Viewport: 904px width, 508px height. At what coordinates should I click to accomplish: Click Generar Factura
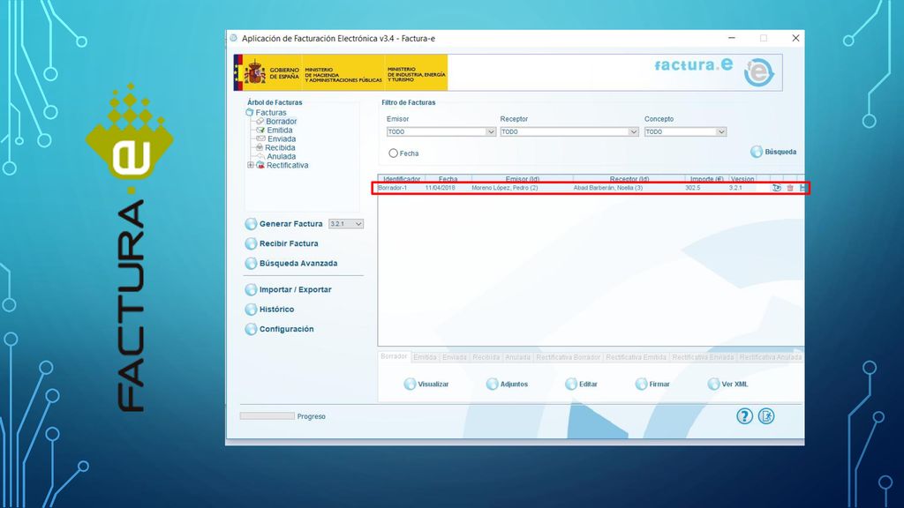[284, 223]
